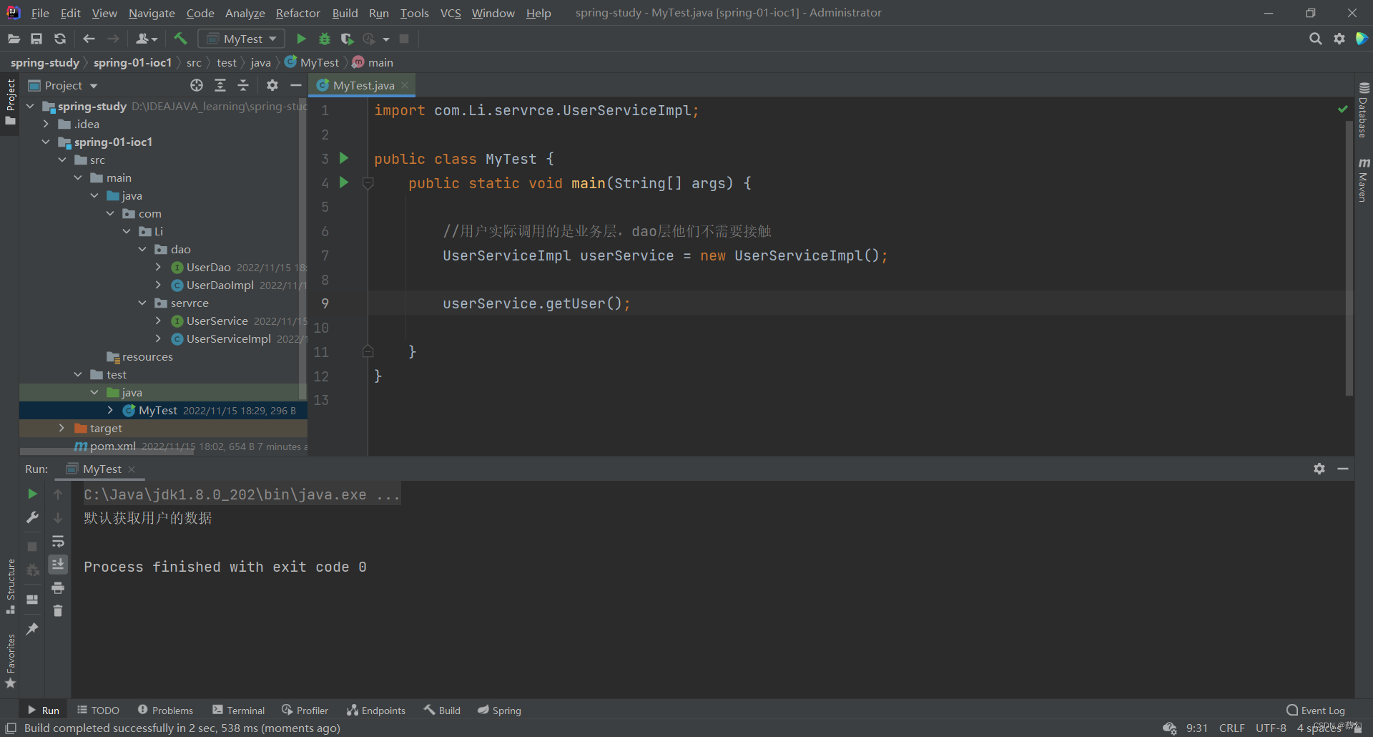Clear run output with trash icon
The height and width of the screenshot is (737, 1373).
[x=58, y=610]
